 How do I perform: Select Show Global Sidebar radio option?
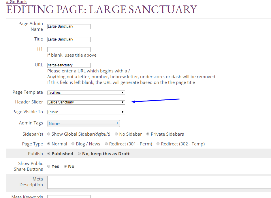(49, 134)
